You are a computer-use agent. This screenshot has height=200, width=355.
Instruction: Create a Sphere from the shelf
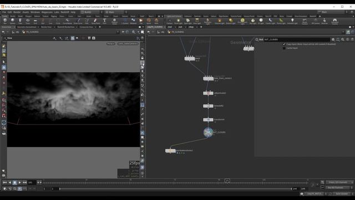pos(12,21)
